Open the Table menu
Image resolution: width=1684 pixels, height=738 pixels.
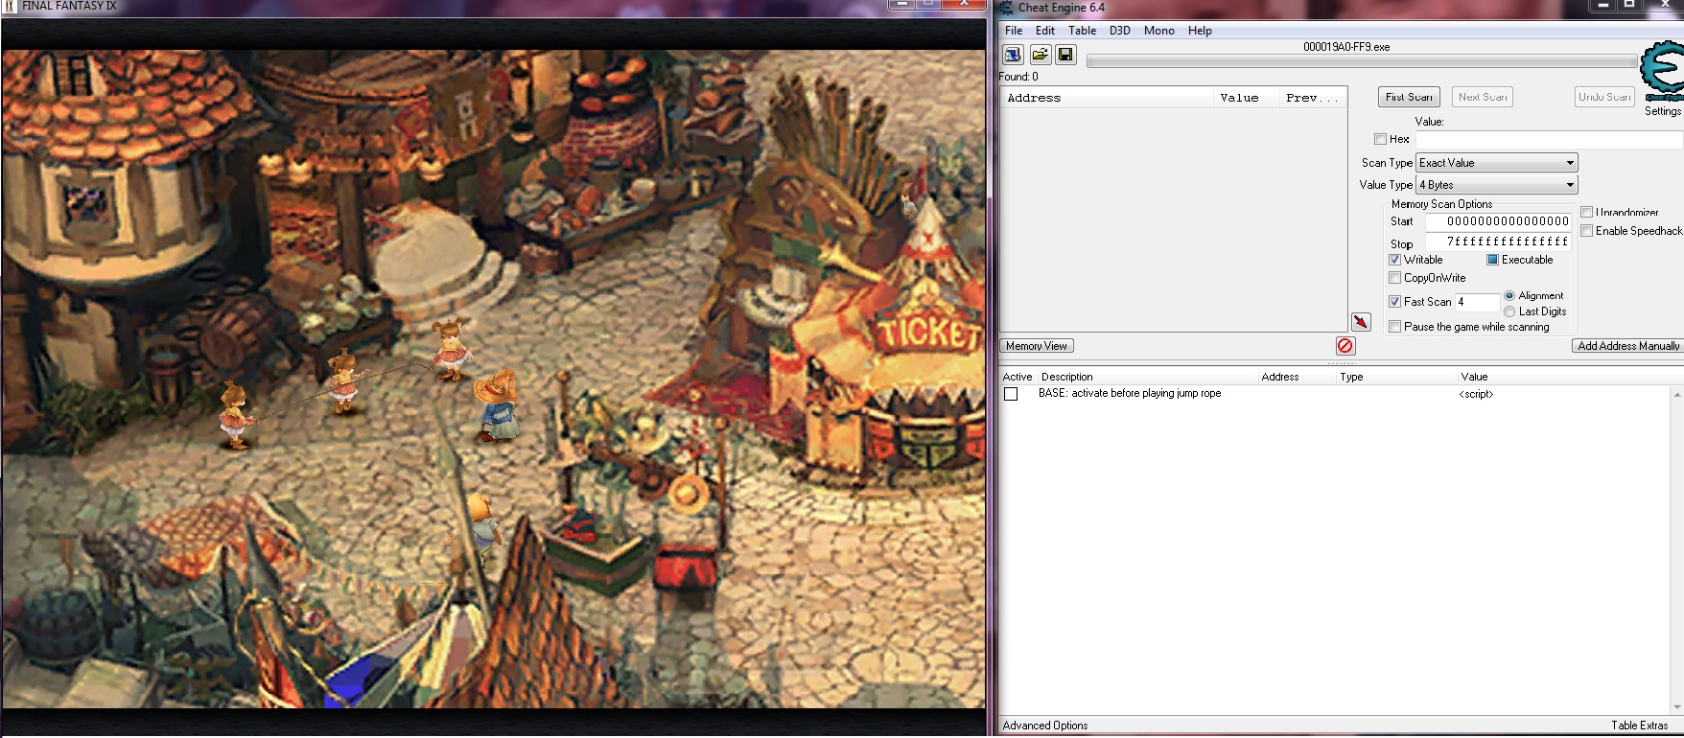[x=1082, y=31]
